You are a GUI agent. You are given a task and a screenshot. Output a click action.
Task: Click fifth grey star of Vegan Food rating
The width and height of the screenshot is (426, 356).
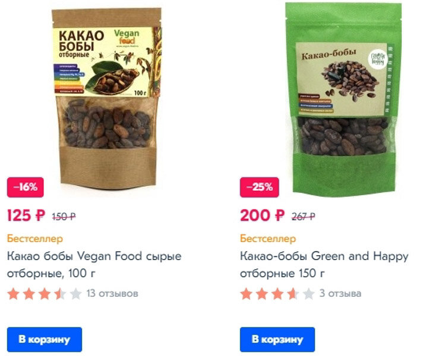(76, 294)
